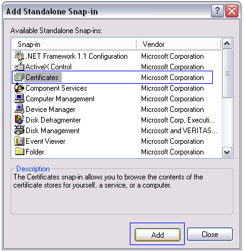Image resolution: width=244 pixels, height=252 pixels.
Task: Choose the Component Services icon
Action: coord(19,88)
